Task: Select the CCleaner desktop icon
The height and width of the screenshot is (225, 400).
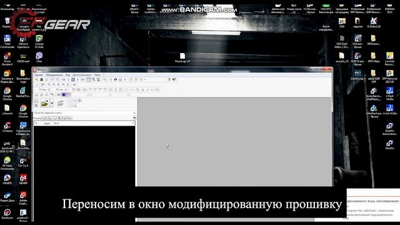Action: [7, 127]
